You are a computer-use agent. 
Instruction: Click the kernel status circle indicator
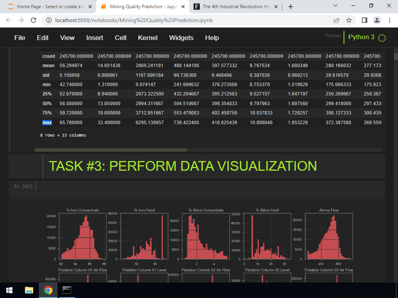point(381,37)
